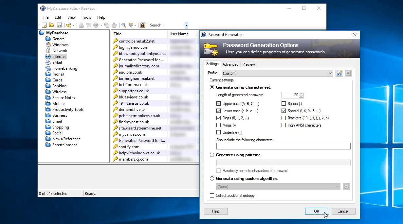Click the delete profile X icon

[x=348, y=73]
